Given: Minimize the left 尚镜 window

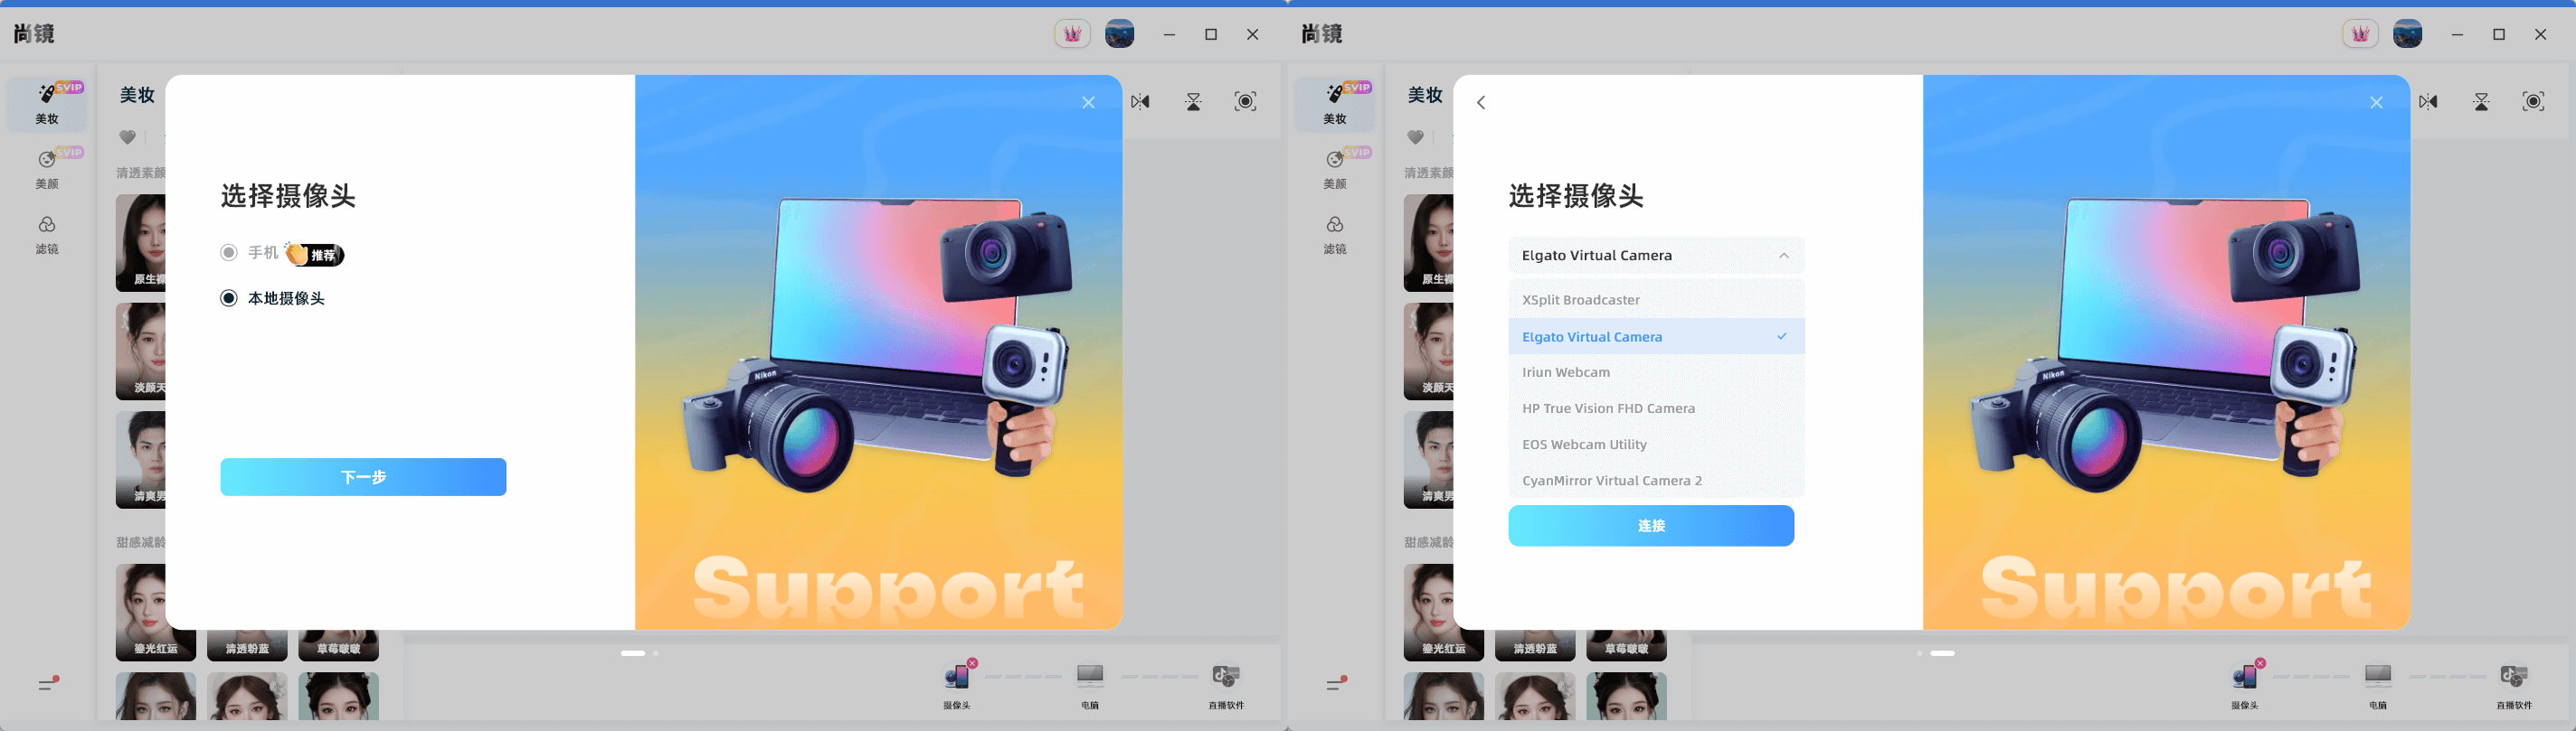Looking at the screenshot, I should coord(1169,34).
